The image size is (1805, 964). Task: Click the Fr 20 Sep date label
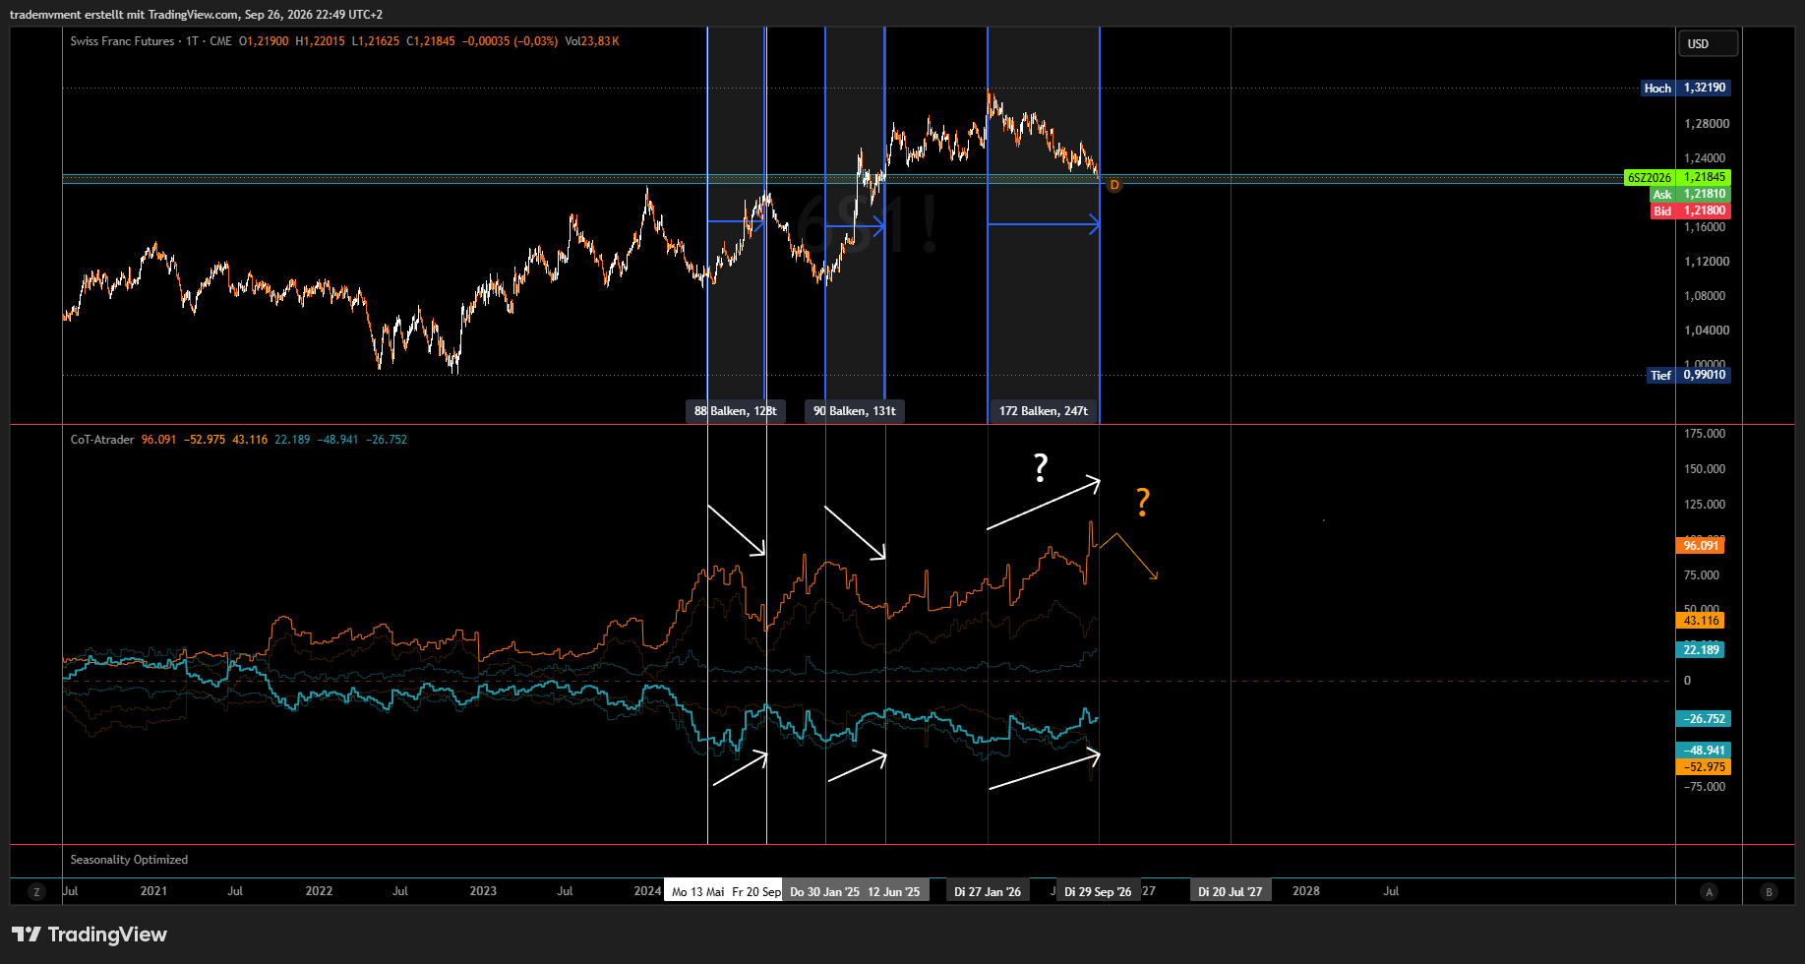[x=756, y=892]
